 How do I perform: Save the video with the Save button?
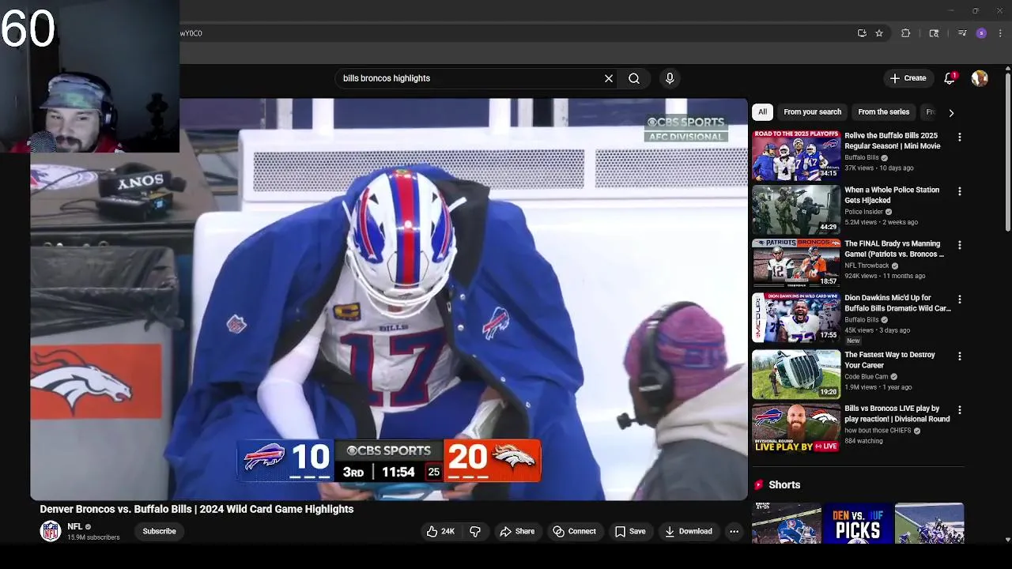click(630, 531)
